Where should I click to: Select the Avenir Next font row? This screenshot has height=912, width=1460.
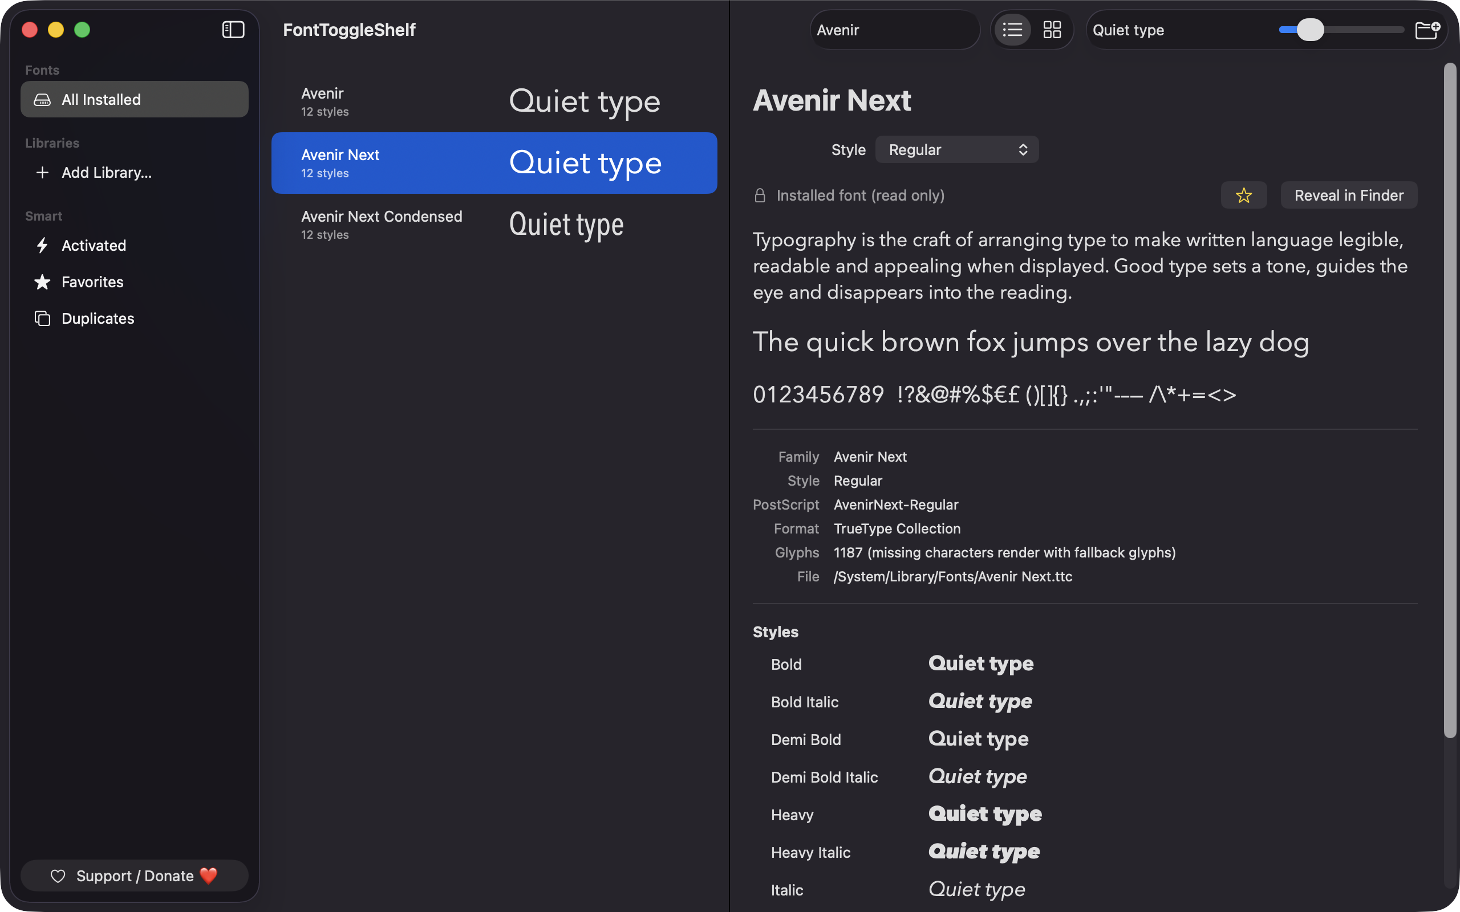click(494, 163)
